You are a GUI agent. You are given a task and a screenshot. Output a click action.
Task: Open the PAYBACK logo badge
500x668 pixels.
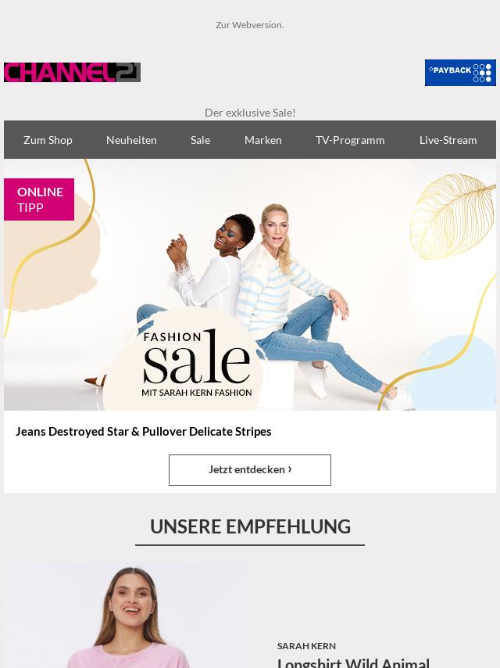[x=460, y=73]
